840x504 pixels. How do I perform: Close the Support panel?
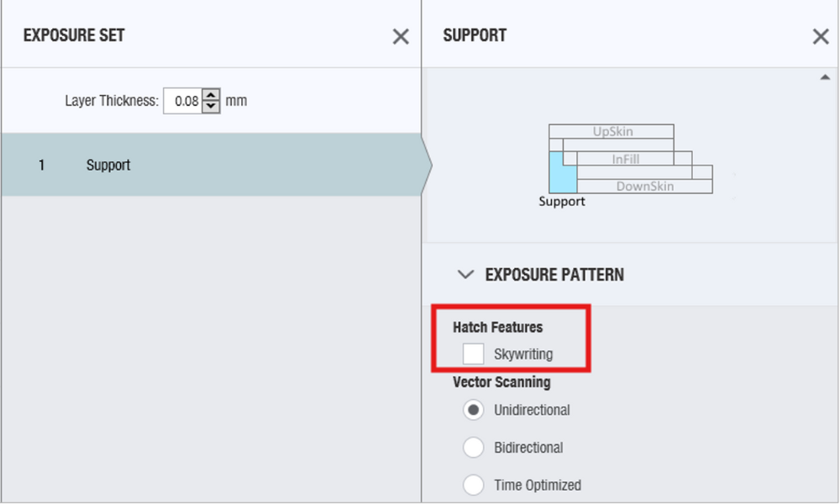pyautogui.click(x=821, y=36)
